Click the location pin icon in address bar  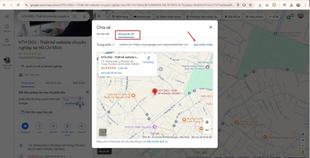click(x=238, y=5)
